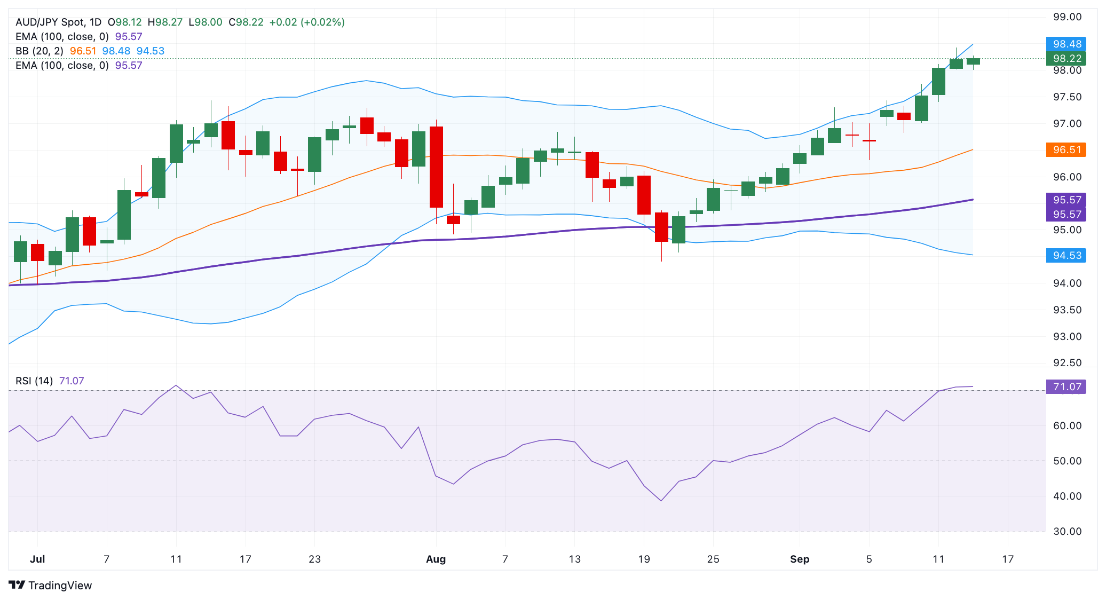Click the 97.00 price axis label

[1067, 124]
